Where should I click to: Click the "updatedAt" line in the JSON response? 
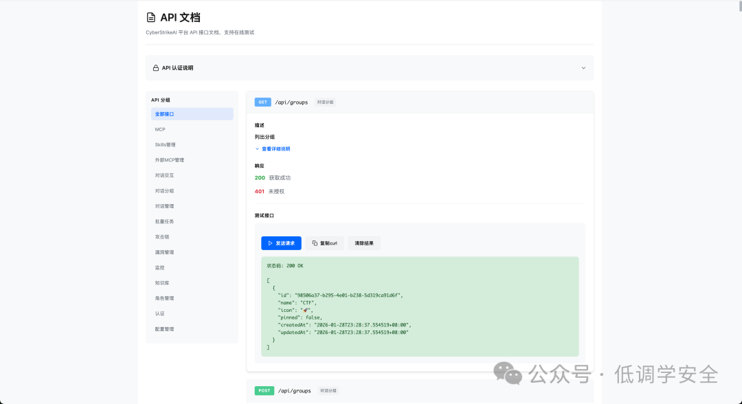coord(343,333)
